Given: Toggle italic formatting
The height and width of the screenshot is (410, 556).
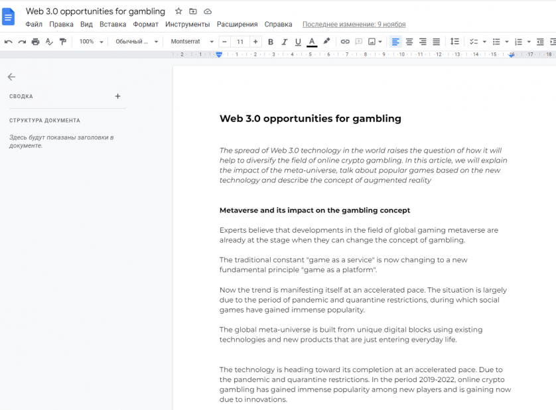Looking at the screenshot, I should (x=285, y=42).
